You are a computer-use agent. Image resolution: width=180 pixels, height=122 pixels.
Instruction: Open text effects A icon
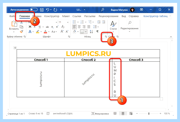(x=30, y=32)
